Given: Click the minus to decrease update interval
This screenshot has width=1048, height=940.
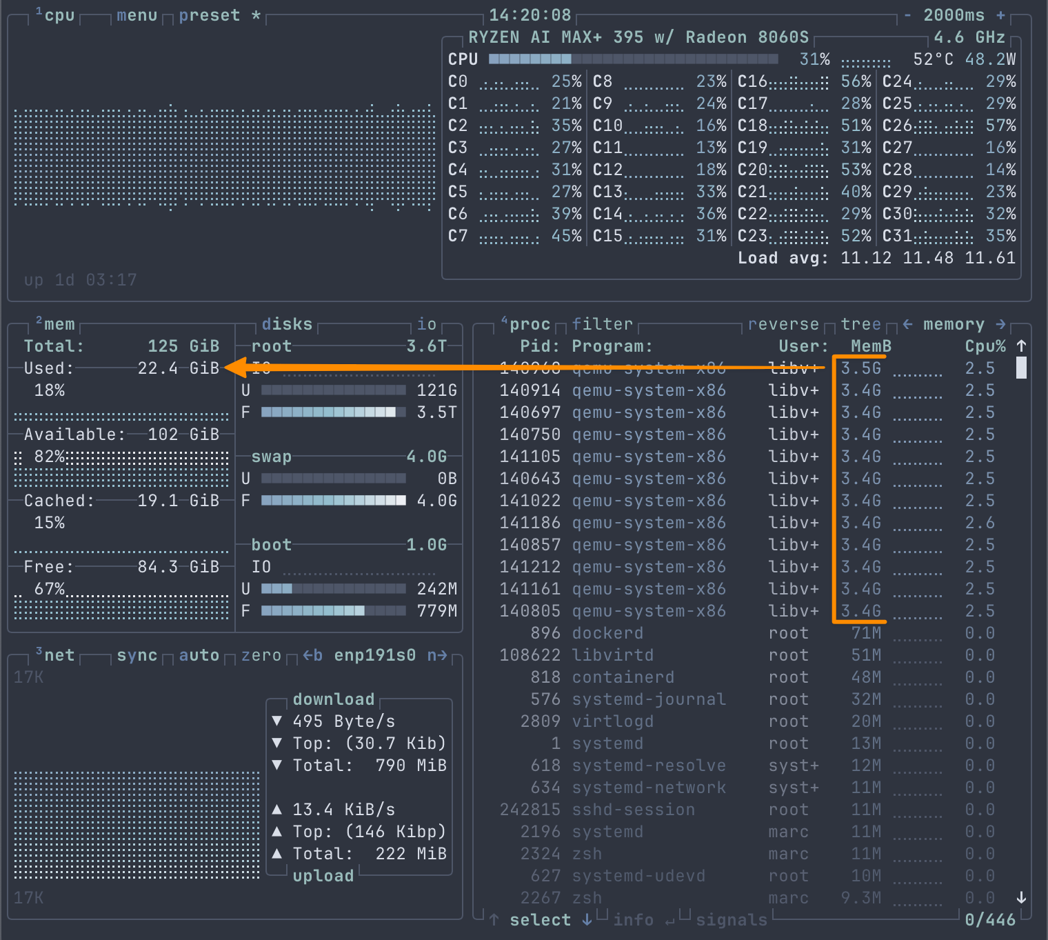Looking at the screenshot, I should tap(908, 15).
